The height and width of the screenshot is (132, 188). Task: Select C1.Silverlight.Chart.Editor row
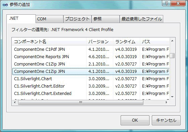pos(91,86)
